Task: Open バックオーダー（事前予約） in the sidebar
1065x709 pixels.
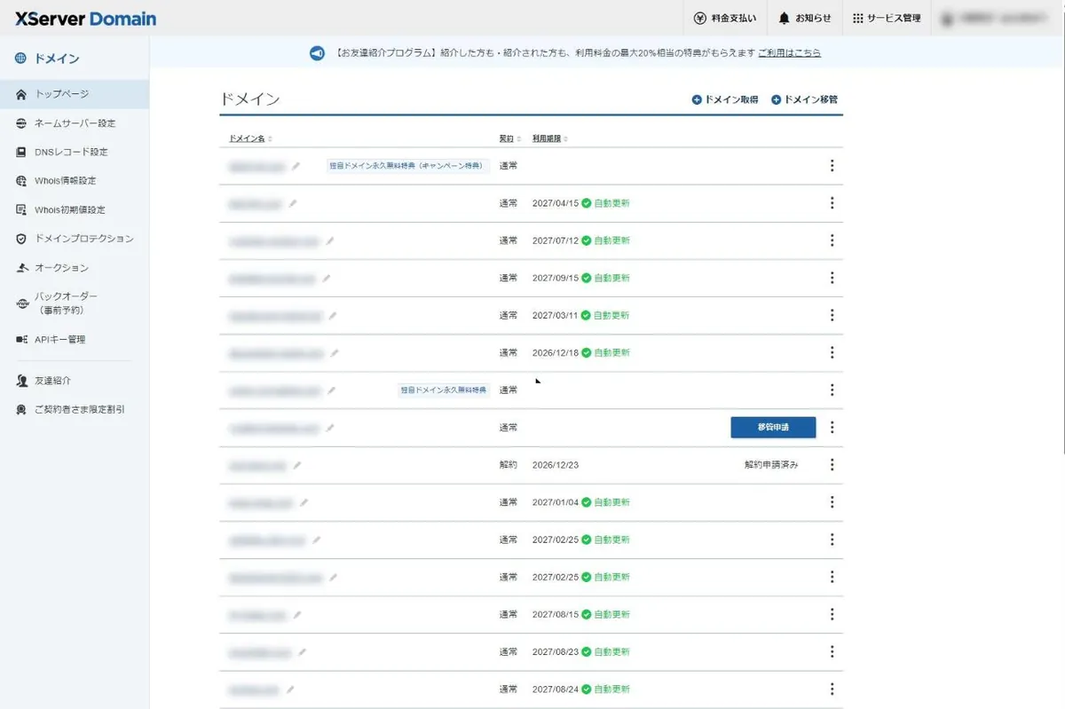Action: click(75, 303)
